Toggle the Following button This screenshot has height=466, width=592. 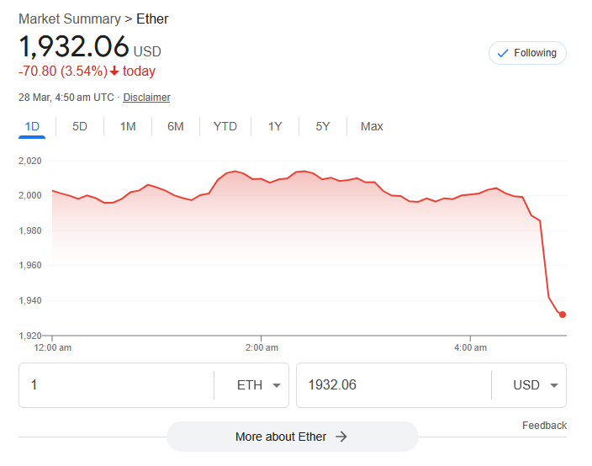tap(527, 53)
